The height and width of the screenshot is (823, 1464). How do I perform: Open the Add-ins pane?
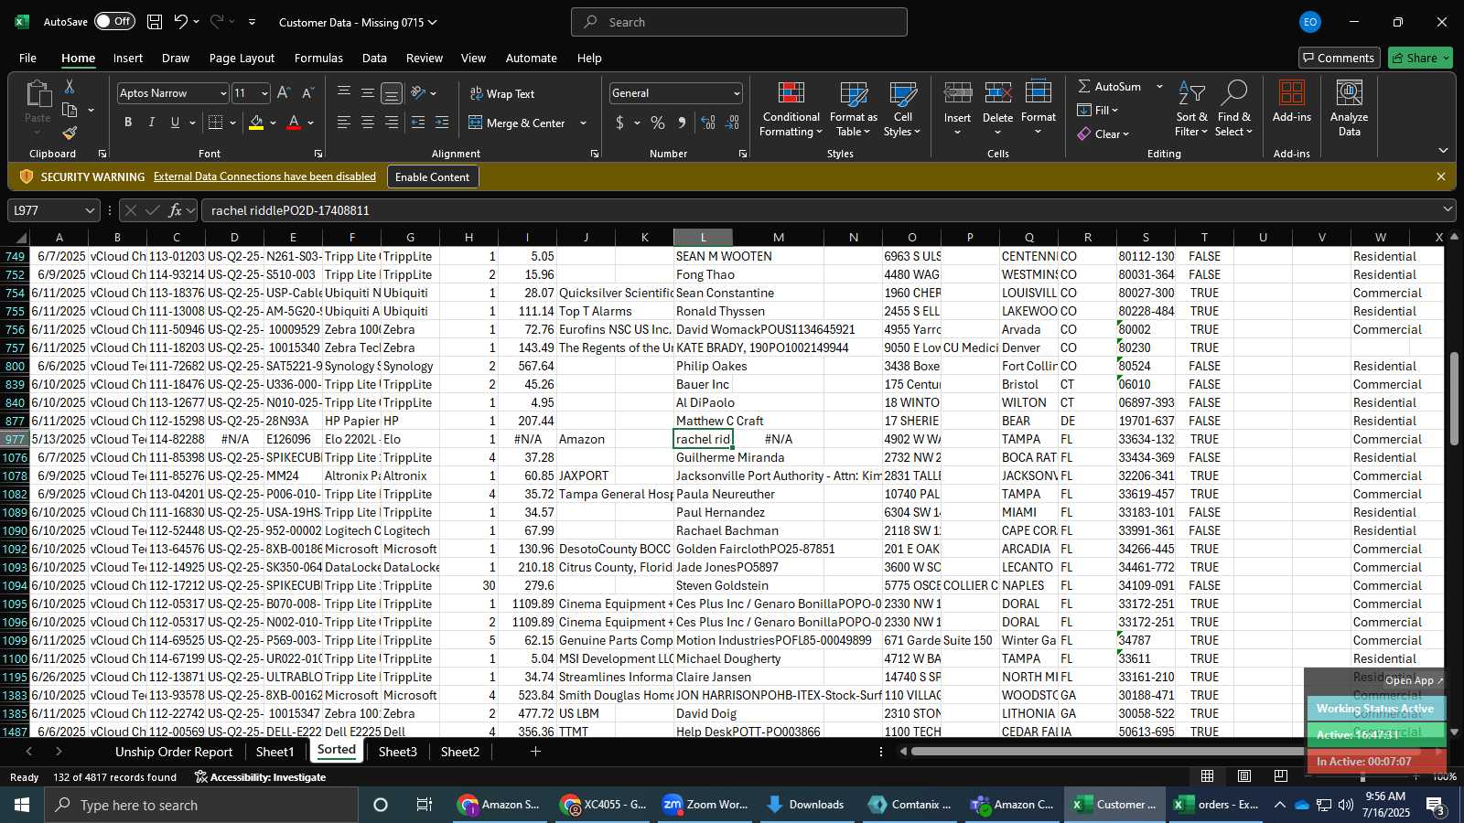(1291, 102)
